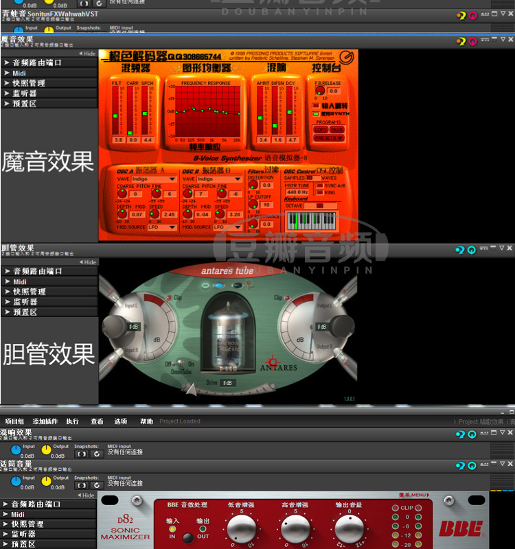Select the dark tube model button on Antares Tube
The image size is (515, 549).
(238, 285)
